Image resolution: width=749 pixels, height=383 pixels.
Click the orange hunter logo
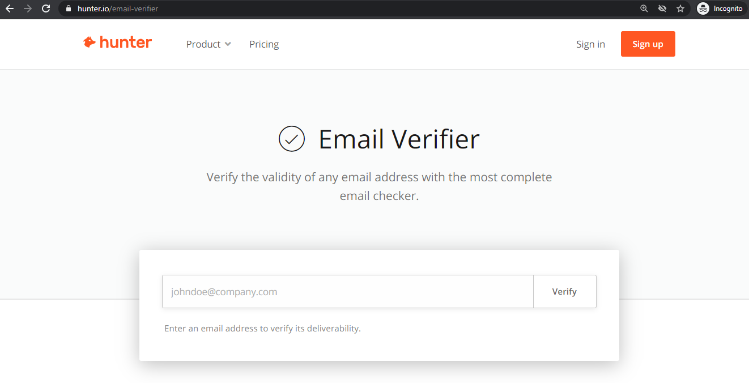[118, 42]
